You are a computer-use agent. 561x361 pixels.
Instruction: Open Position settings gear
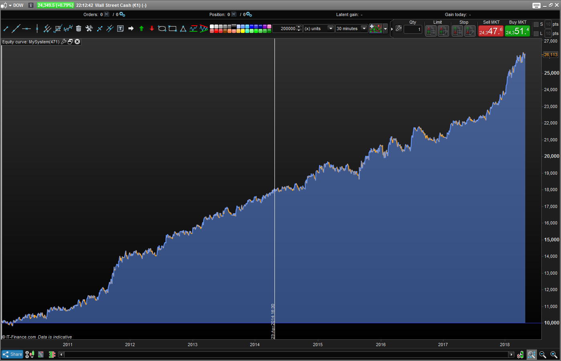point(249,14)
